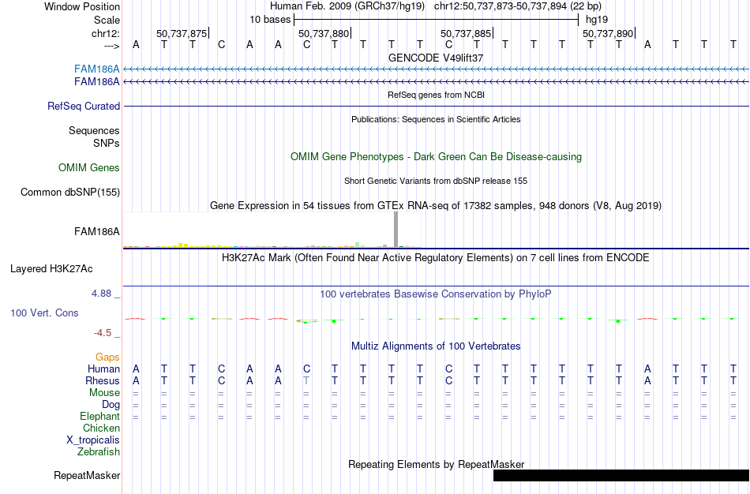This screenshot has height=494, width=750.
Task: Click the Human Feb. 2009 (GRCh37/hg19) header text
Action: 347,6
